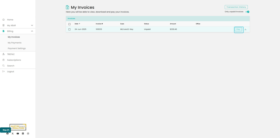Open My Invoices in sidebar
The image size is (280, 138).
click(14, 37)
